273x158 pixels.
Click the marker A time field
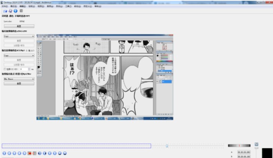[x=244, y=152]
